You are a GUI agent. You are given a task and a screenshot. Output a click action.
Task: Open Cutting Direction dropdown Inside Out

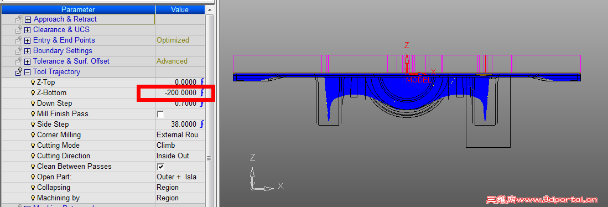coord(180,156)
